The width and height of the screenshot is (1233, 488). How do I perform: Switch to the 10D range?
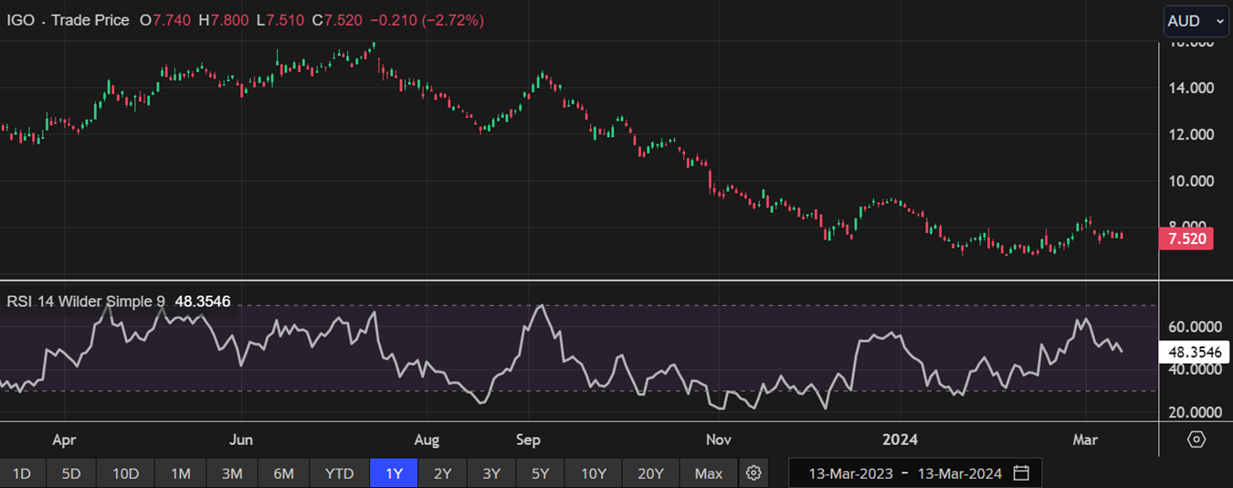pyautogui.click(x=125, y=473)
